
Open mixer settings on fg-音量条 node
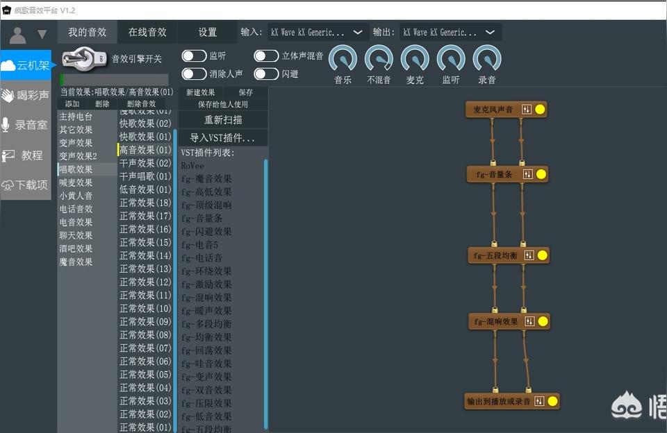[x=527, y=174]
